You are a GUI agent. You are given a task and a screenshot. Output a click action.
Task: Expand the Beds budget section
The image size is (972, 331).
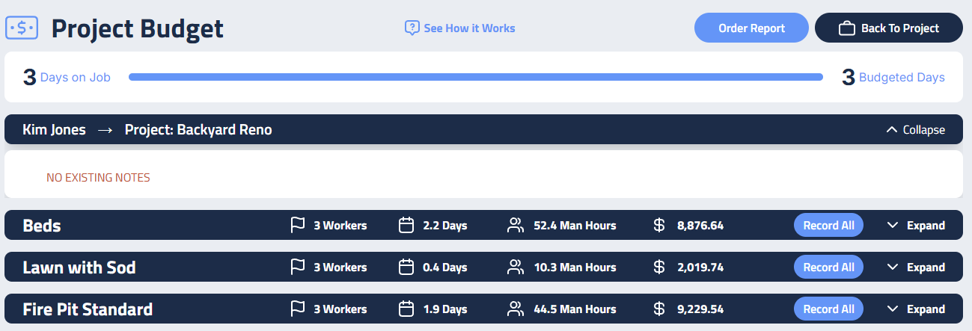coord(915,225)
